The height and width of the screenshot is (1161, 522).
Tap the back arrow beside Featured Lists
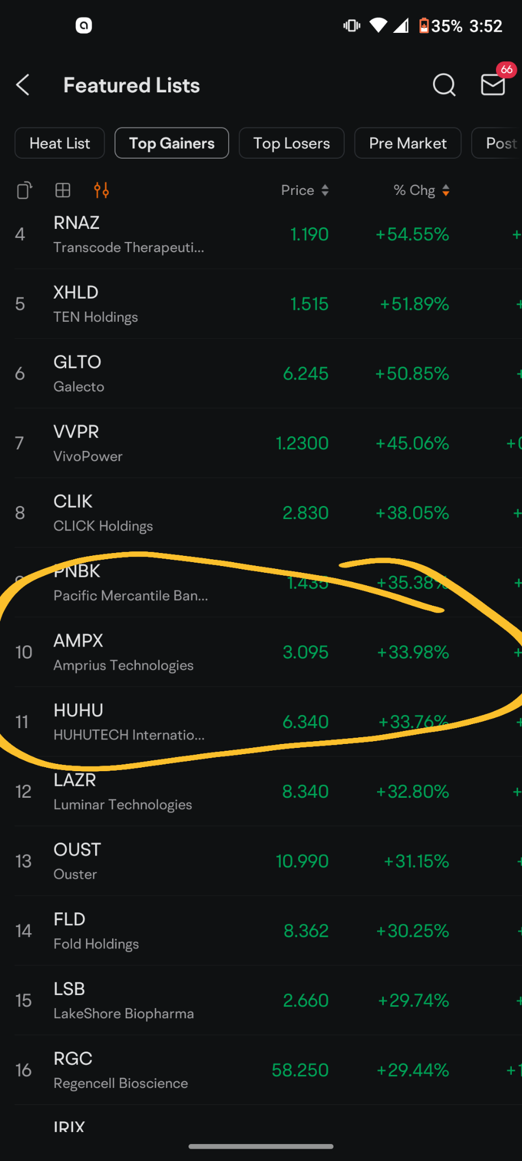pos(23,85)
